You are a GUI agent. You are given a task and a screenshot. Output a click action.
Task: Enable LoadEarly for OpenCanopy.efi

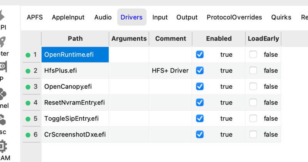[x=253, y=86]
